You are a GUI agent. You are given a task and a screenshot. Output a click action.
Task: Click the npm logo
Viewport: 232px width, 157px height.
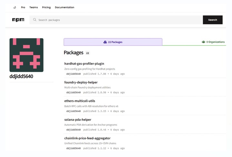click(x=18, y=20)
